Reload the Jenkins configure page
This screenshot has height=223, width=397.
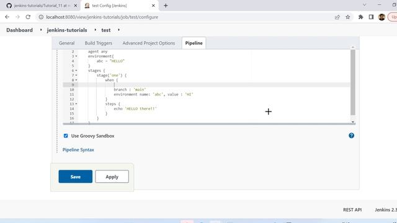click(x=28, y=17)
